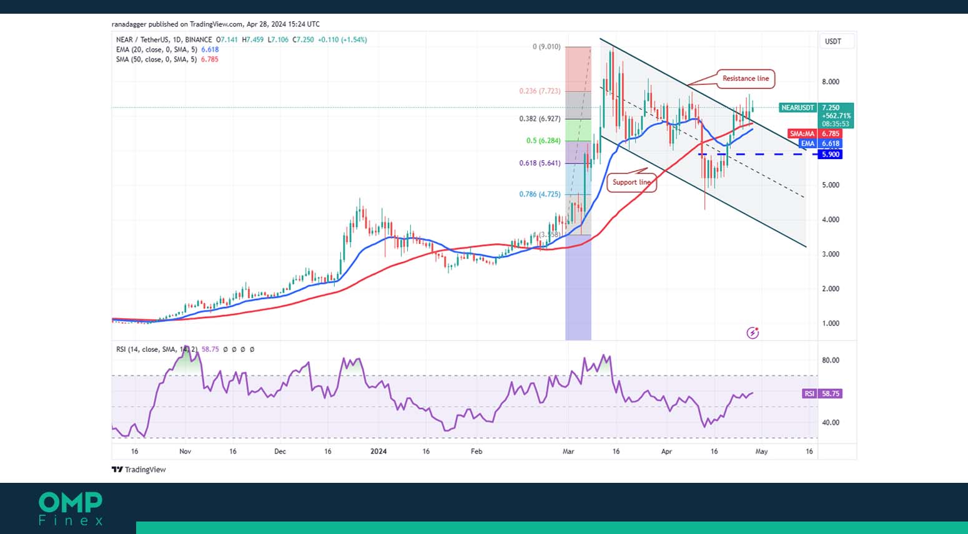Click the Dec date on time axis
Viewport: 968px width, 534px height.
[280, 452]
